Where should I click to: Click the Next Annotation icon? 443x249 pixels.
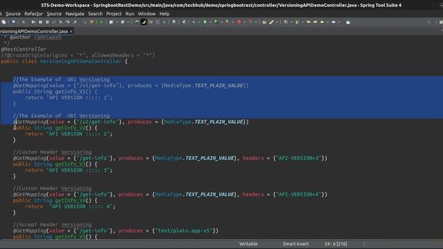pos(286,22)
